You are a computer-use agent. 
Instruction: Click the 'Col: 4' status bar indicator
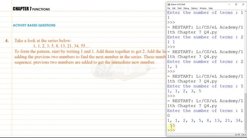(244, 135)
